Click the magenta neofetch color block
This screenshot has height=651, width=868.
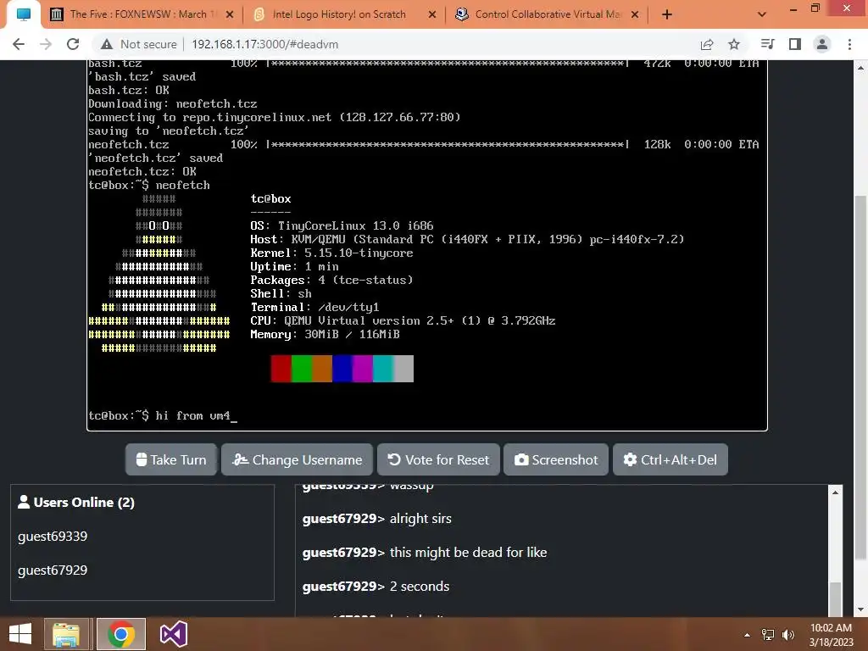[362, 369]
